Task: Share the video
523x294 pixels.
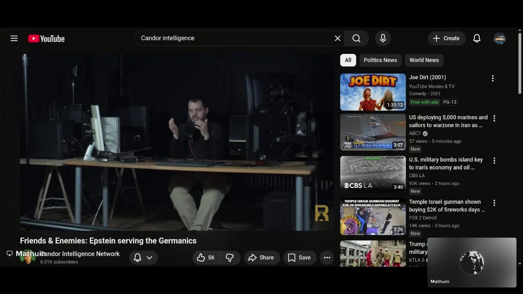Action: tap(261, 258)
